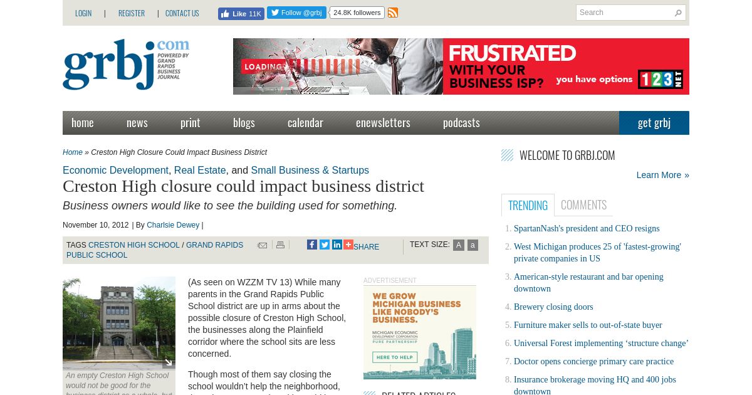Open the orange plus share icon
The height and width of the screenshot is (395, 752).
coord(348,245)
